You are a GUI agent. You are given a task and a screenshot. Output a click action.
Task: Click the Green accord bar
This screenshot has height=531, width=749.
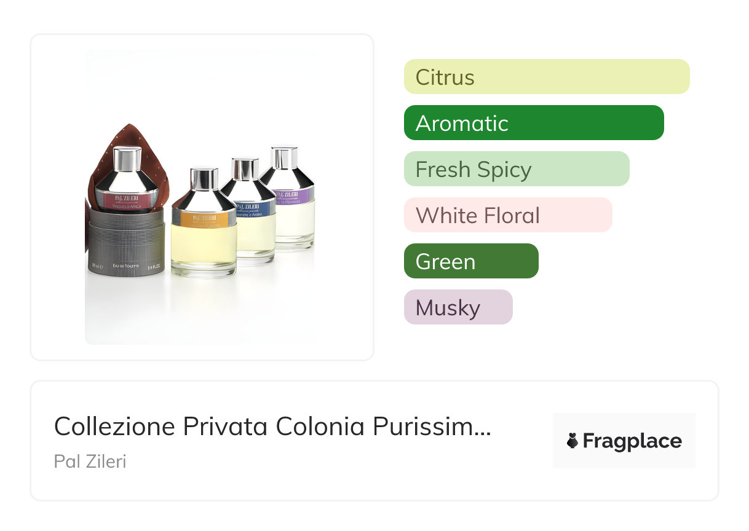point(470,261)
